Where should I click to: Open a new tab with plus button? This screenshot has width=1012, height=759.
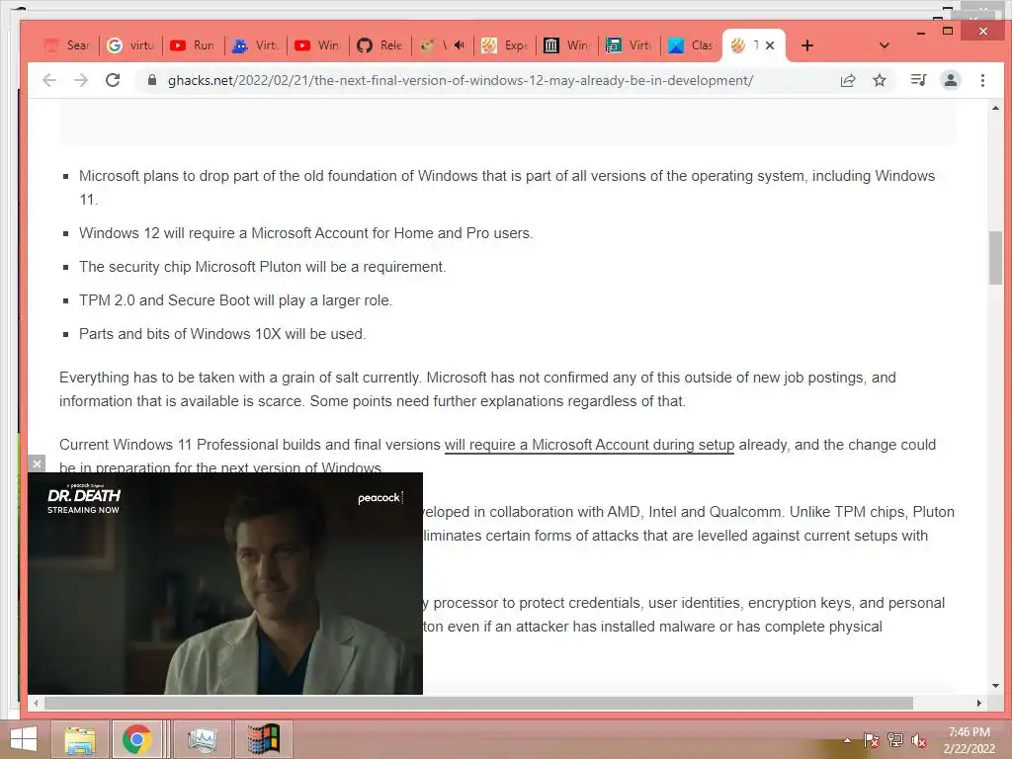click(x=806, y=45)
